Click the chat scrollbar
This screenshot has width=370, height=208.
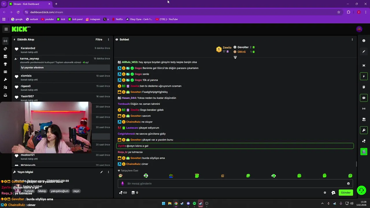point(356,164)
